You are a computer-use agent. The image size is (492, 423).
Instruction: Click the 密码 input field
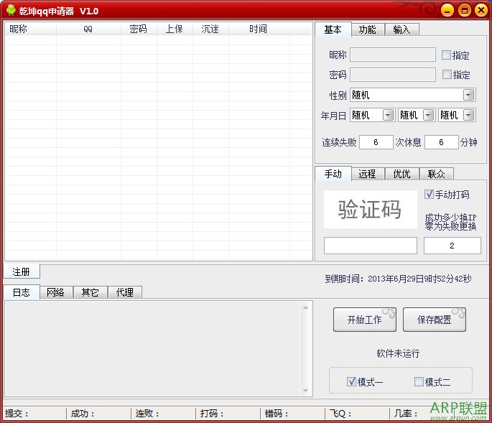(x=393, y=75)
